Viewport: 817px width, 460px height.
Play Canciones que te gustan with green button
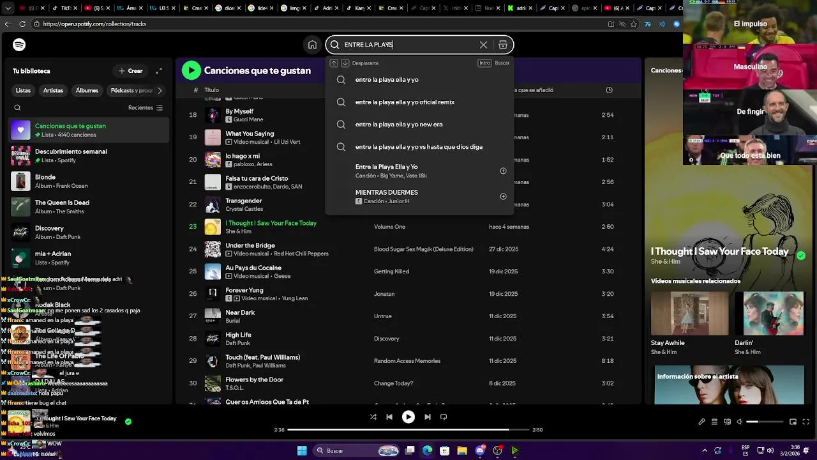point(191,70)
